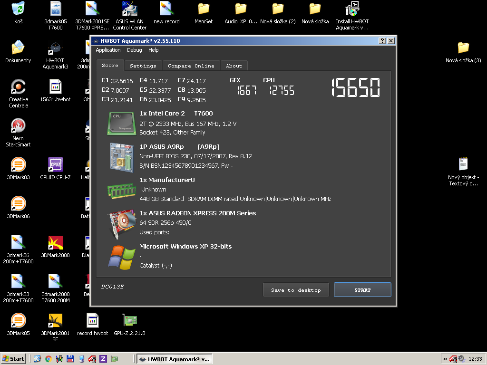Select the Score tab
Viewport: 487px width, 365px height.
tap(110, 66)
